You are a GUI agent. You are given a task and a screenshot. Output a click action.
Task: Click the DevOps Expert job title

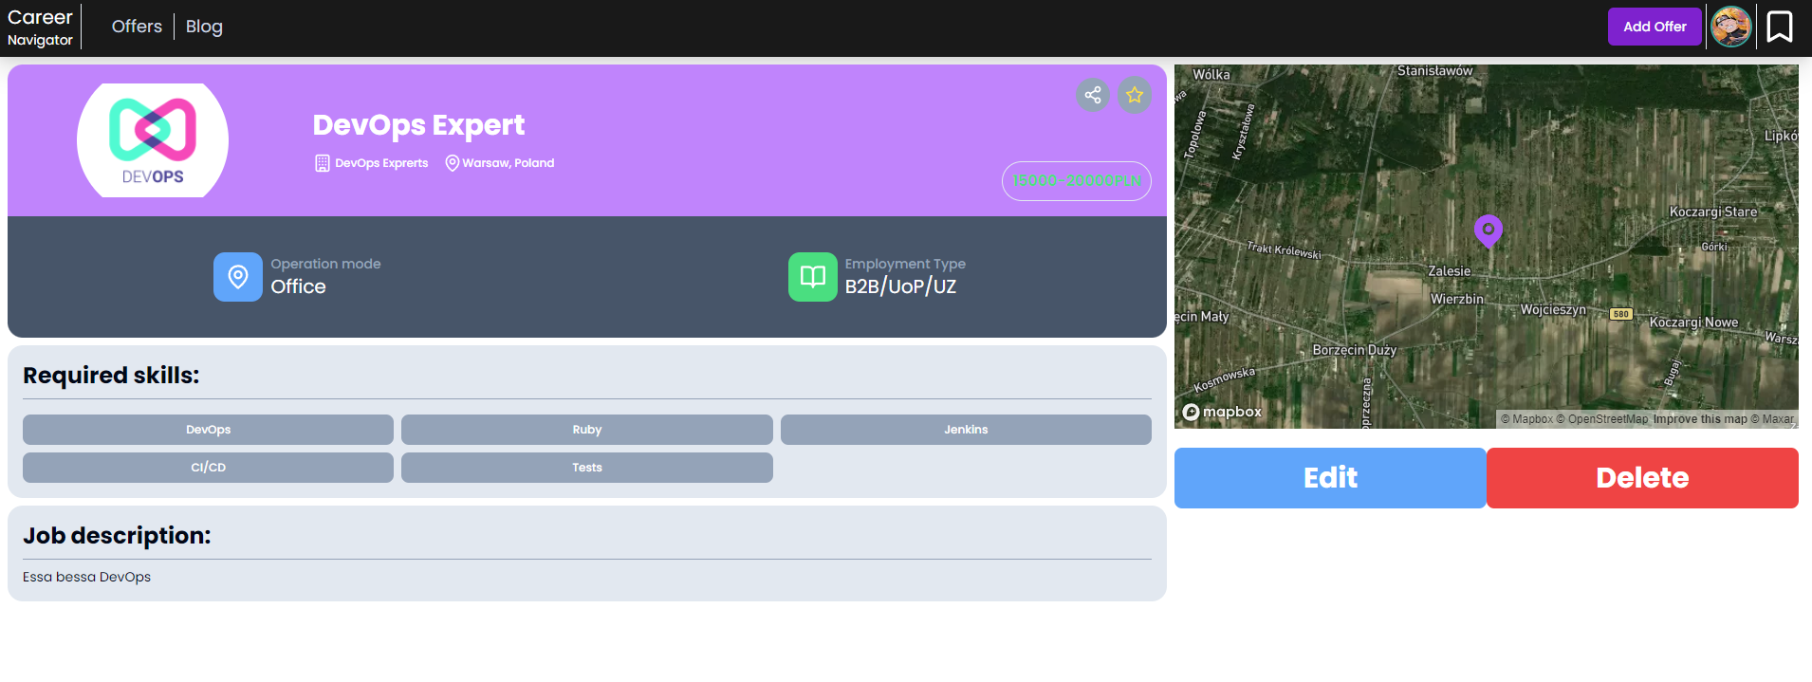(418, 125)
